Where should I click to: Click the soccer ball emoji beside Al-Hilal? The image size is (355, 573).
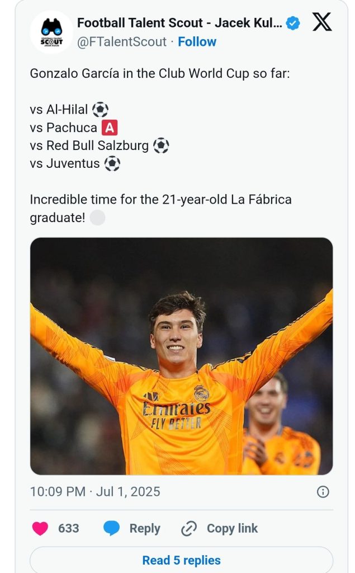tap(100, 109)
